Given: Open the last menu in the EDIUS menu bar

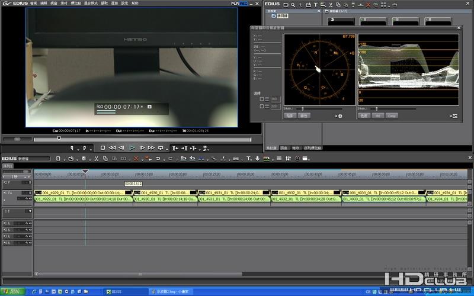Looking at the screenshot, I should [x=135, y=3].
